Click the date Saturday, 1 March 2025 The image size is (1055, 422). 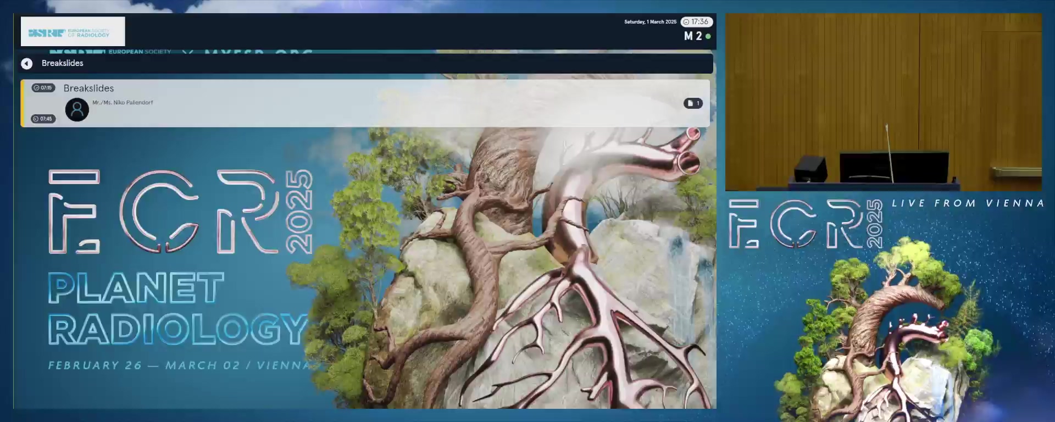(650, 22)
